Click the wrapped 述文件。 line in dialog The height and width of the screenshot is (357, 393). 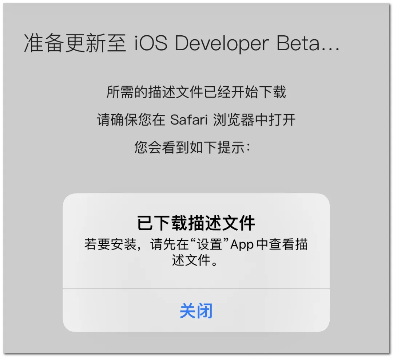coord(195,260)
